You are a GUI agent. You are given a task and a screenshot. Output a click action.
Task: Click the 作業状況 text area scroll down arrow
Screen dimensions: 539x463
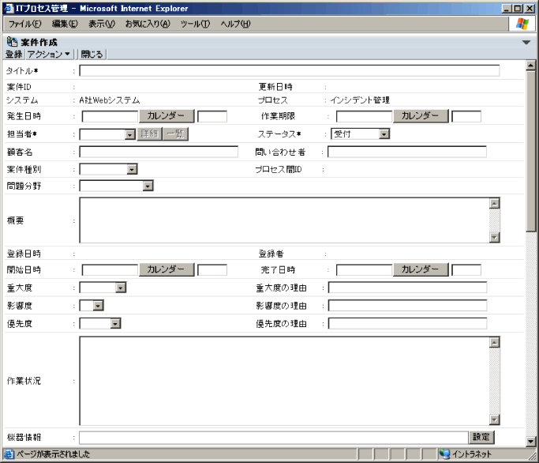(x=494, y=420)
